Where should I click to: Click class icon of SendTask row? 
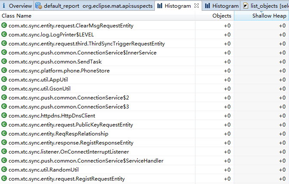tap(4, 61)
